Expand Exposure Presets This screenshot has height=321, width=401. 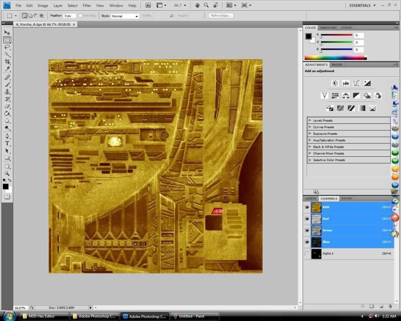click(x=310, y=134)
